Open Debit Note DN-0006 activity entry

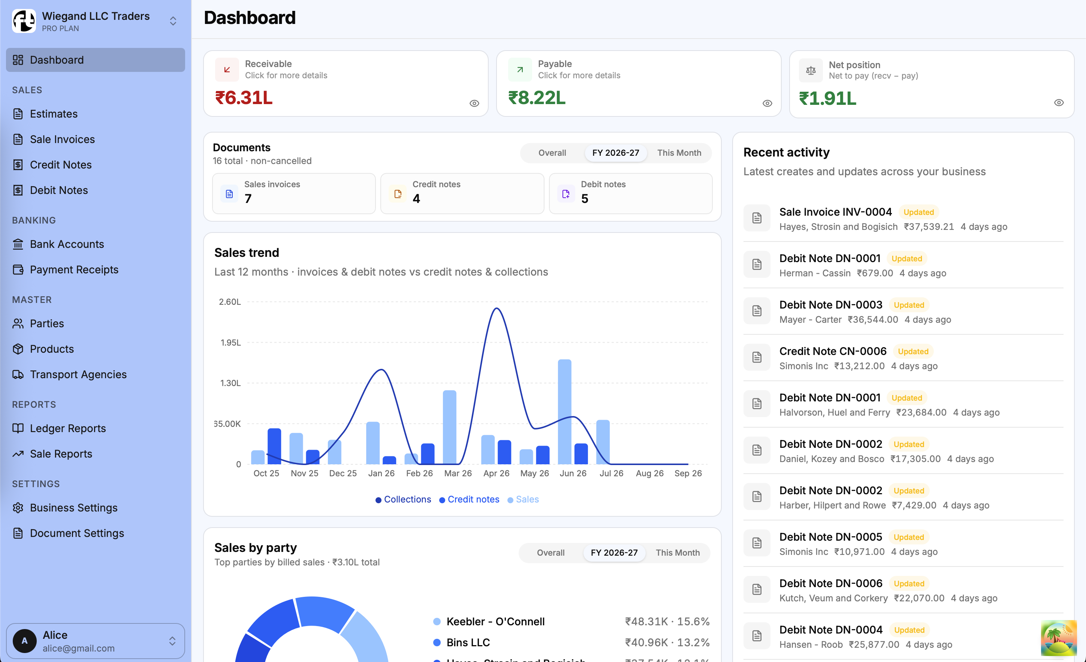click(904, 590)
